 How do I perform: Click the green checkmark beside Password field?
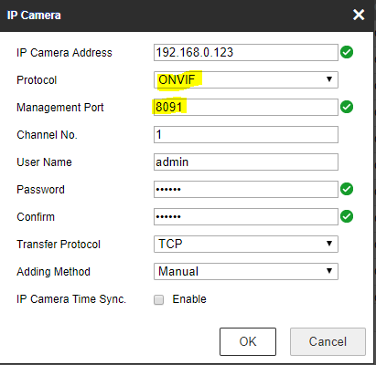point(347,189)
